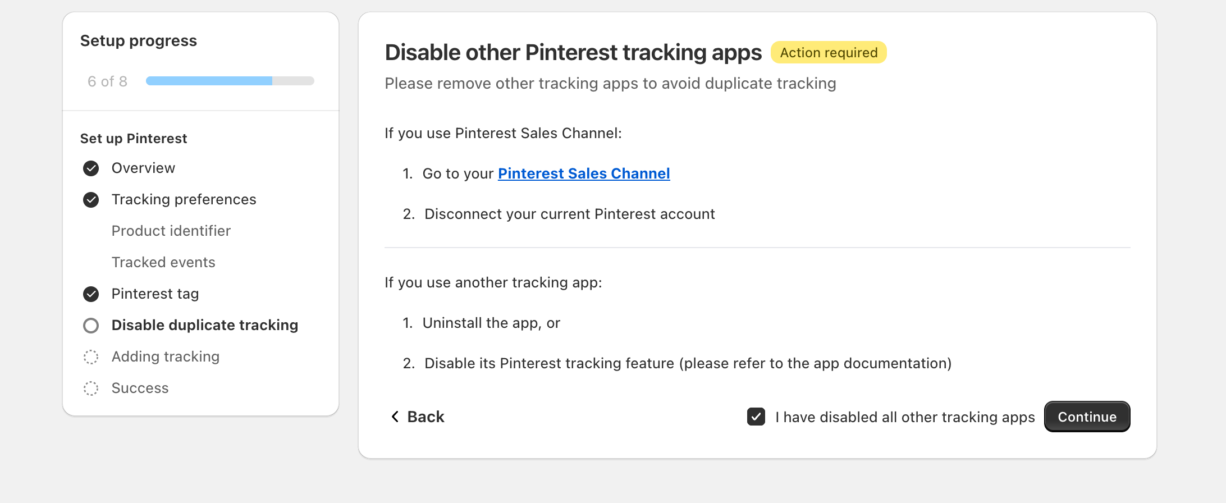
Task: Click the Back chevron arrow icon
Action: (x=395, y=417)
